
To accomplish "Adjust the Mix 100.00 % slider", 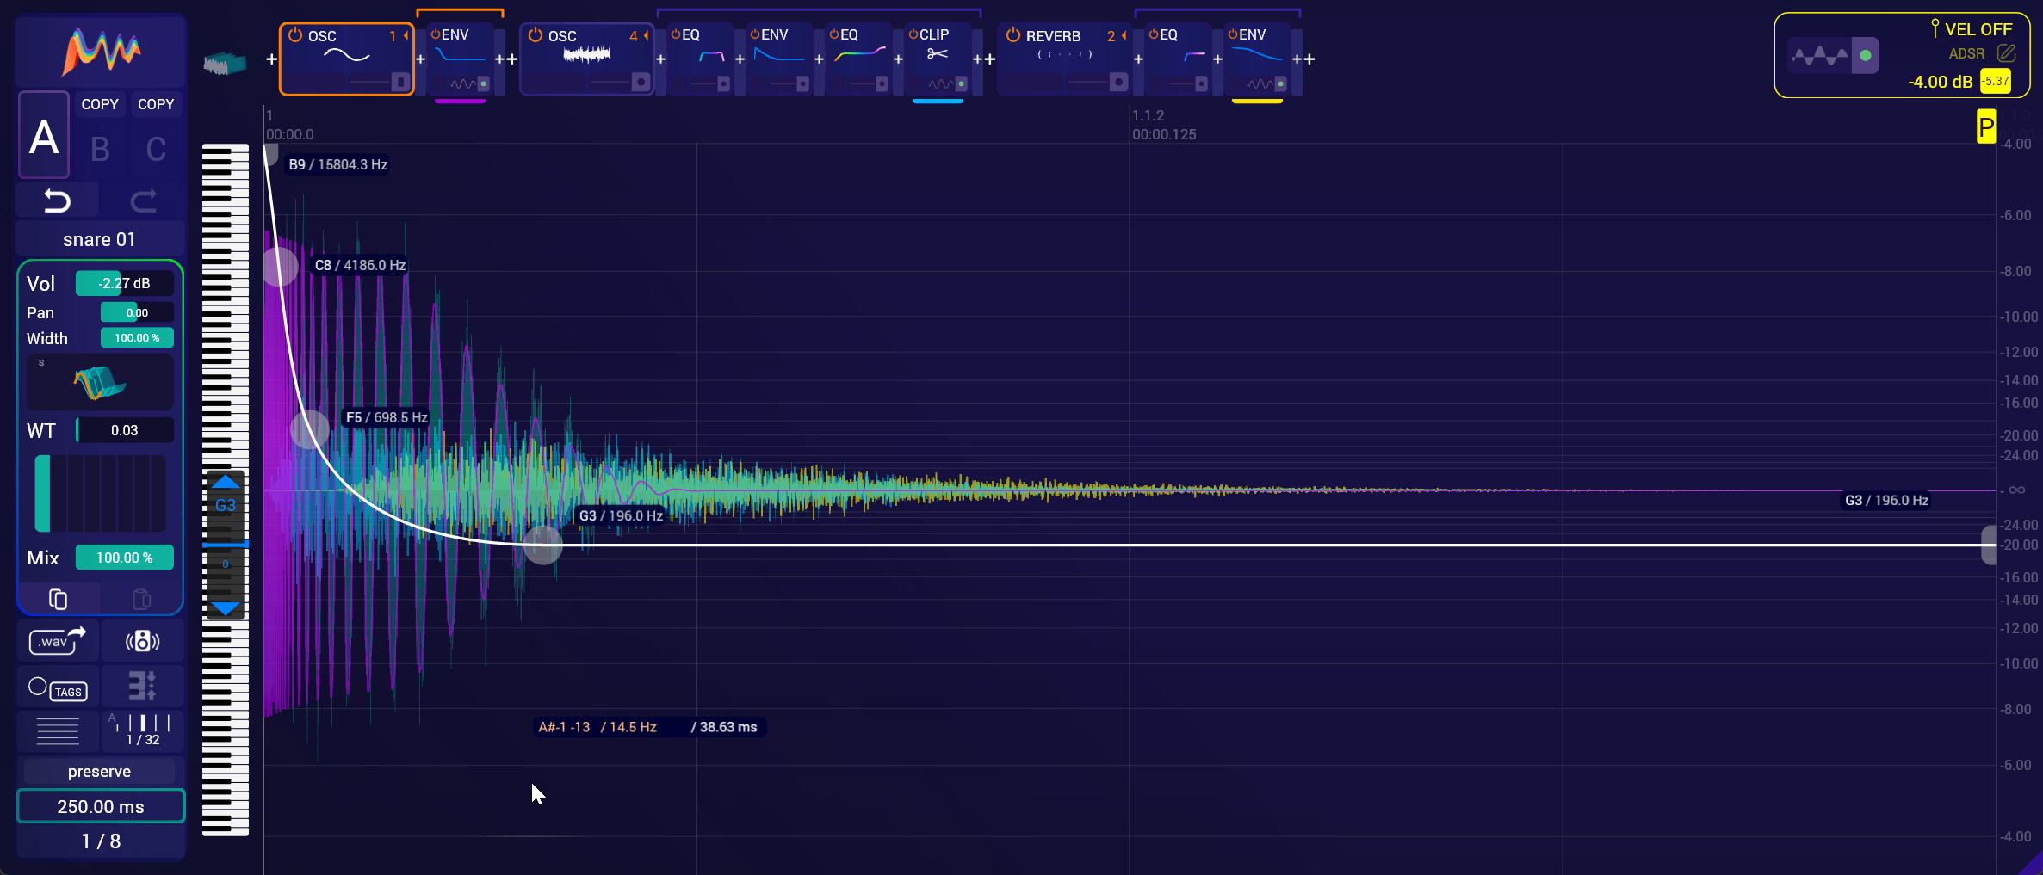I will coord(124,558).
